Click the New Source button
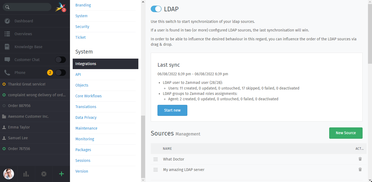The width and height of the screenshot is (372, 182). click(x=346, y=133)
